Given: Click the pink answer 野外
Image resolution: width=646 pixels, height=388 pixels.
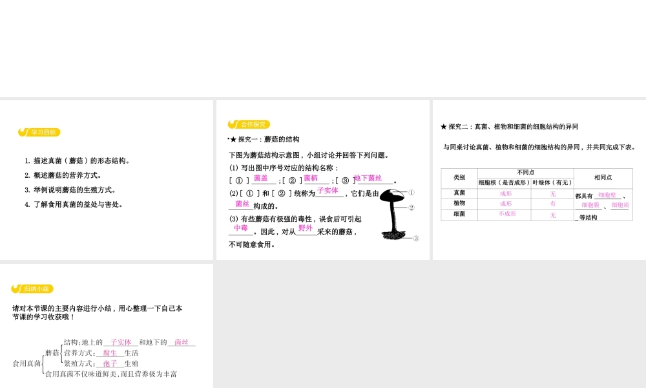Looking at the screenshot, I should click(306, 228).
